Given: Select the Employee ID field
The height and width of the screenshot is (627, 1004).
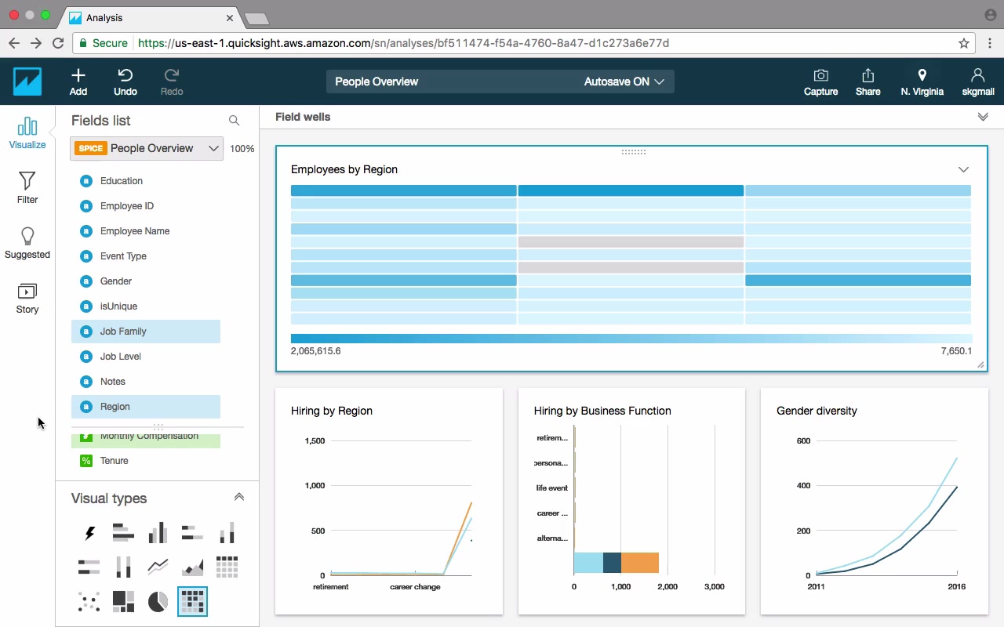Looking at the screenshot, I should tap(146, 206).
